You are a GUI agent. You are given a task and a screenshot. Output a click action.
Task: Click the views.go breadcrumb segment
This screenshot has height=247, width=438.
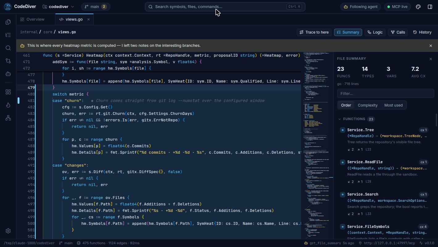[x=67, y=32]
